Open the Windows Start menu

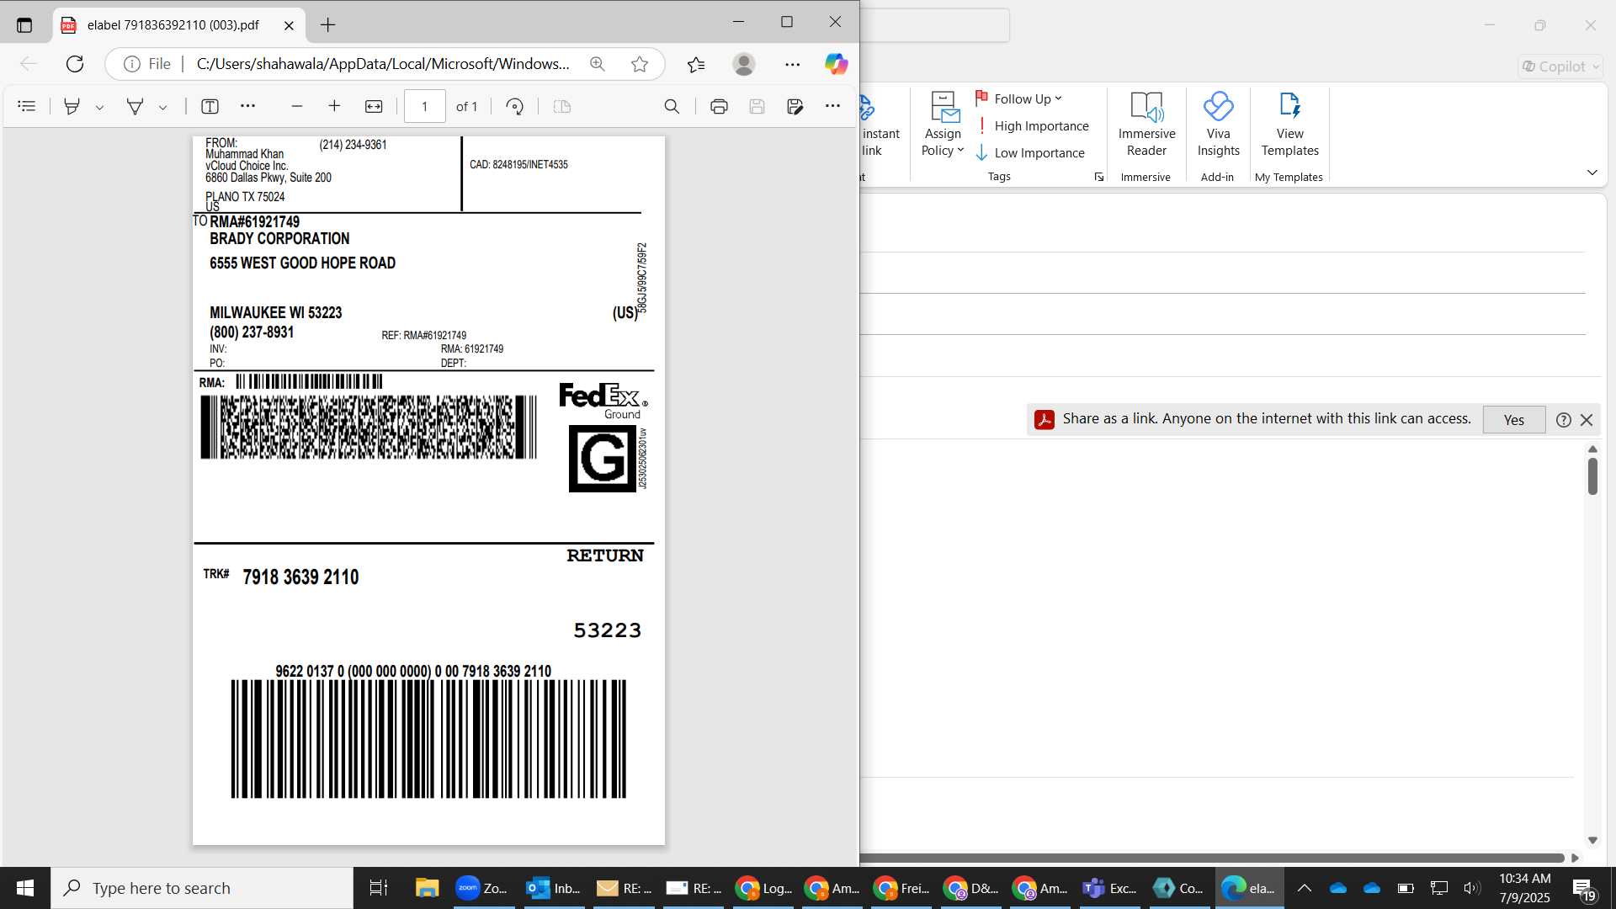[25, 888]
